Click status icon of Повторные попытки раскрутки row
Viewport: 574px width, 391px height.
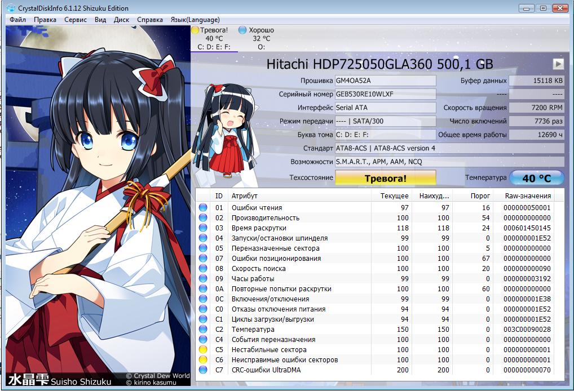tap(203, 288)
